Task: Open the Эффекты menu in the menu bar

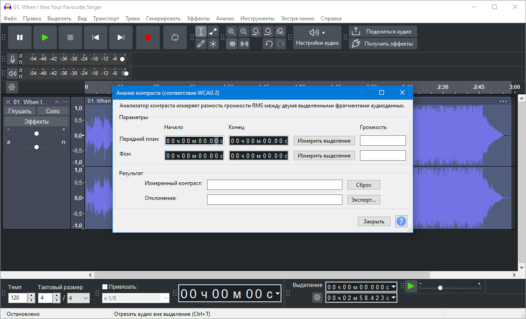Action: [198, 18]
